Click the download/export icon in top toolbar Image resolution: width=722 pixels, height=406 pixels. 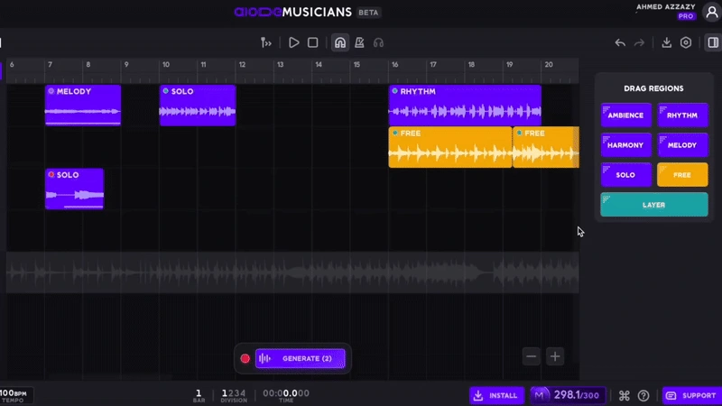pos(667,42)
